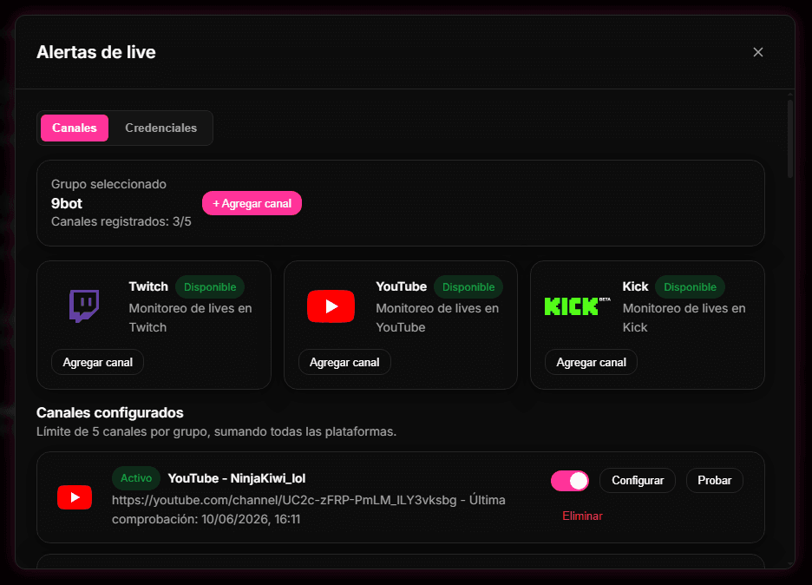This screenshot has height=585, width=812.
Task: Click the YouTube - NinjaKiwi_lol title
Action: pyautogui.click(x=237, y=478)
